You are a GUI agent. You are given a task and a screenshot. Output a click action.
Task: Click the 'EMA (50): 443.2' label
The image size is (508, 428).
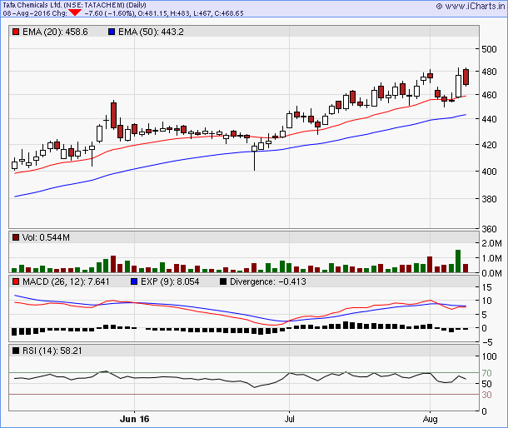151,32
